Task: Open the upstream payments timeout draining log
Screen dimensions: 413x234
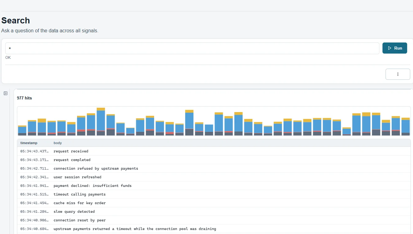Action: [x=214, y=229]
